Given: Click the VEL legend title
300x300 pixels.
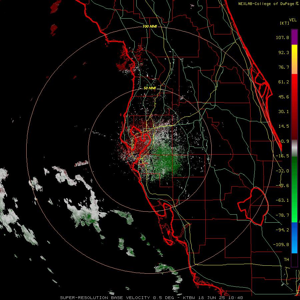Looking at the screenshot, I should (293, 20).
